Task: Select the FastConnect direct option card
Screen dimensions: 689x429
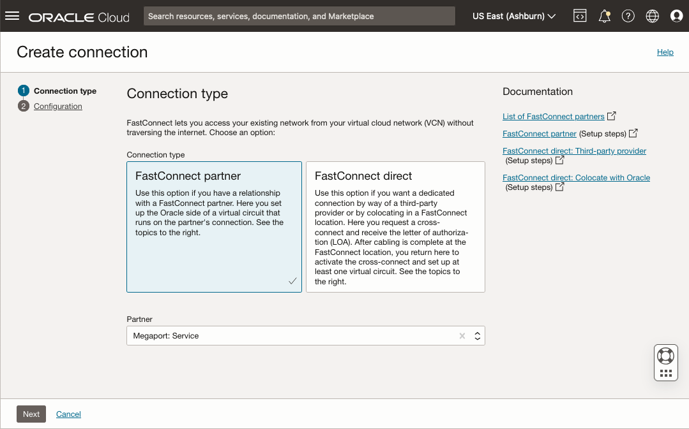Action: (x=395, y=227)
